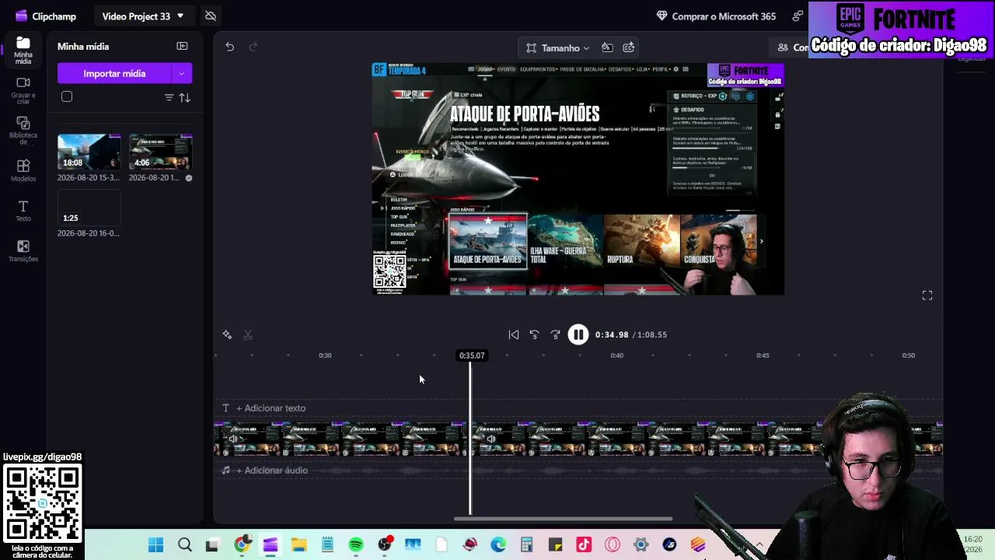Enter fullscreen preview mode
Viewport: 995px width, 560px height.
[927, 296]
